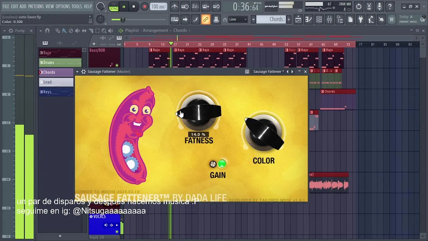Adjust the main pitch knob
The image size is (428, 241).
pyautogui.click(x=100, y=19)
